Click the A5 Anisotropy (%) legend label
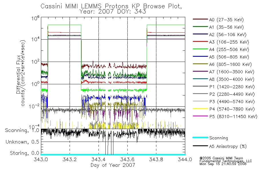 (x=228, y=146)
